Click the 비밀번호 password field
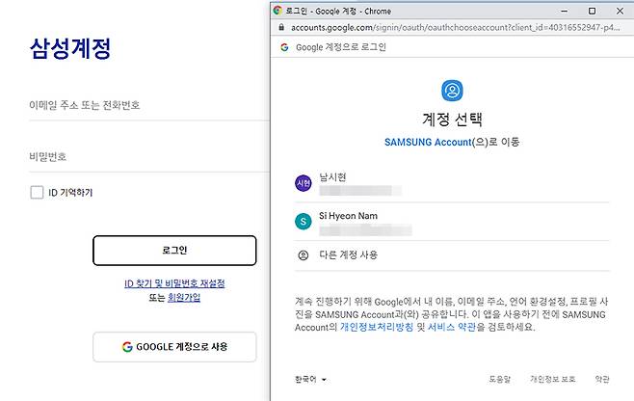This screenshot has height=401, width=634. pos(148,157)
